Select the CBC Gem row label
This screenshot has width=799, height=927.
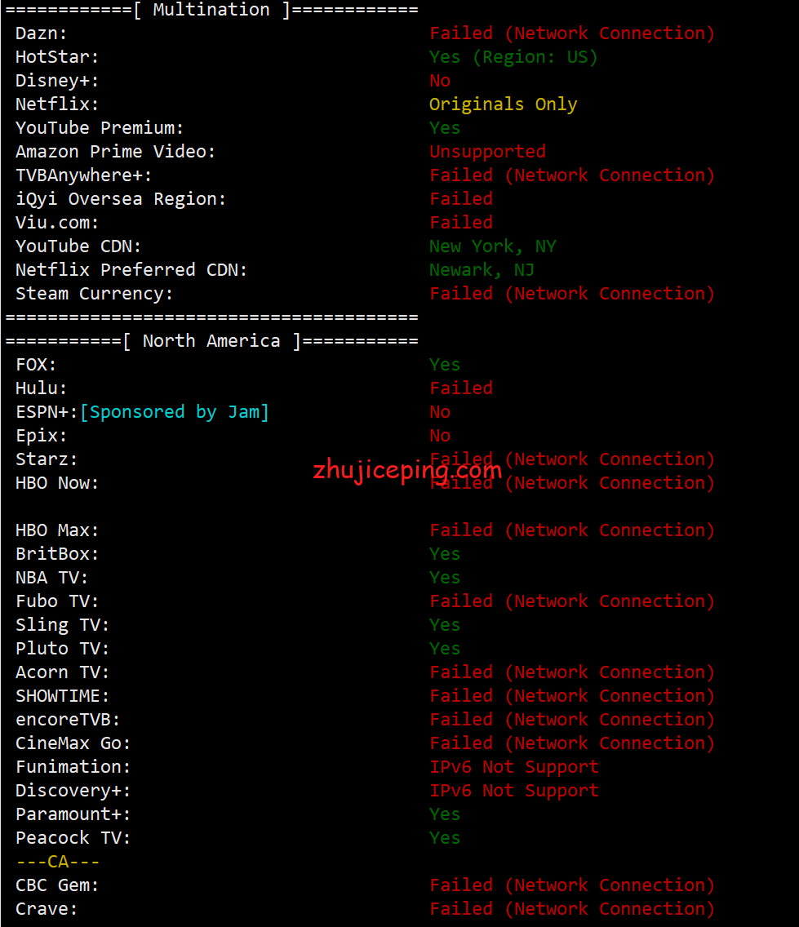[57, 885]
